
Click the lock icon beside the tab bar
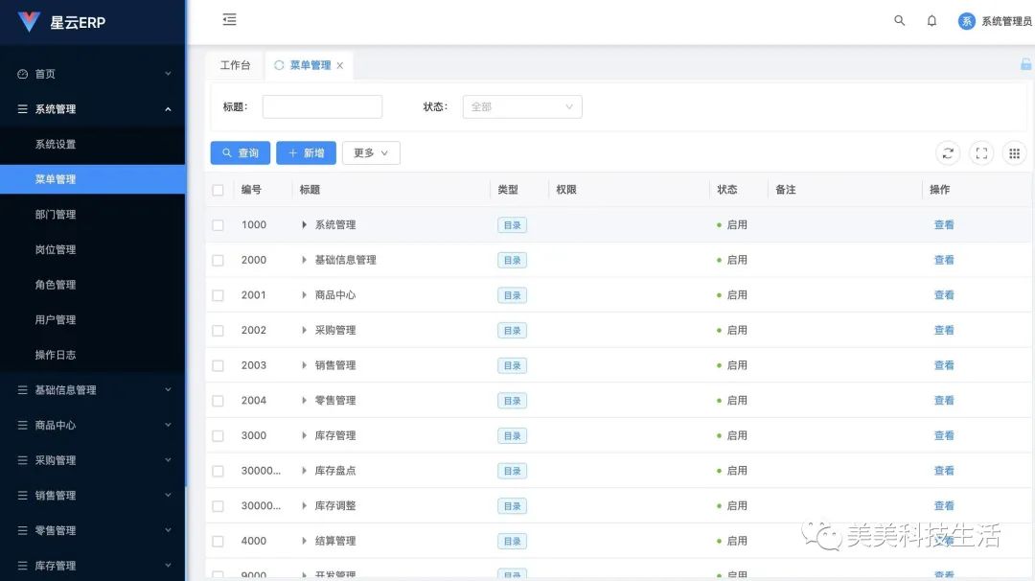[x=1024, y=64]
